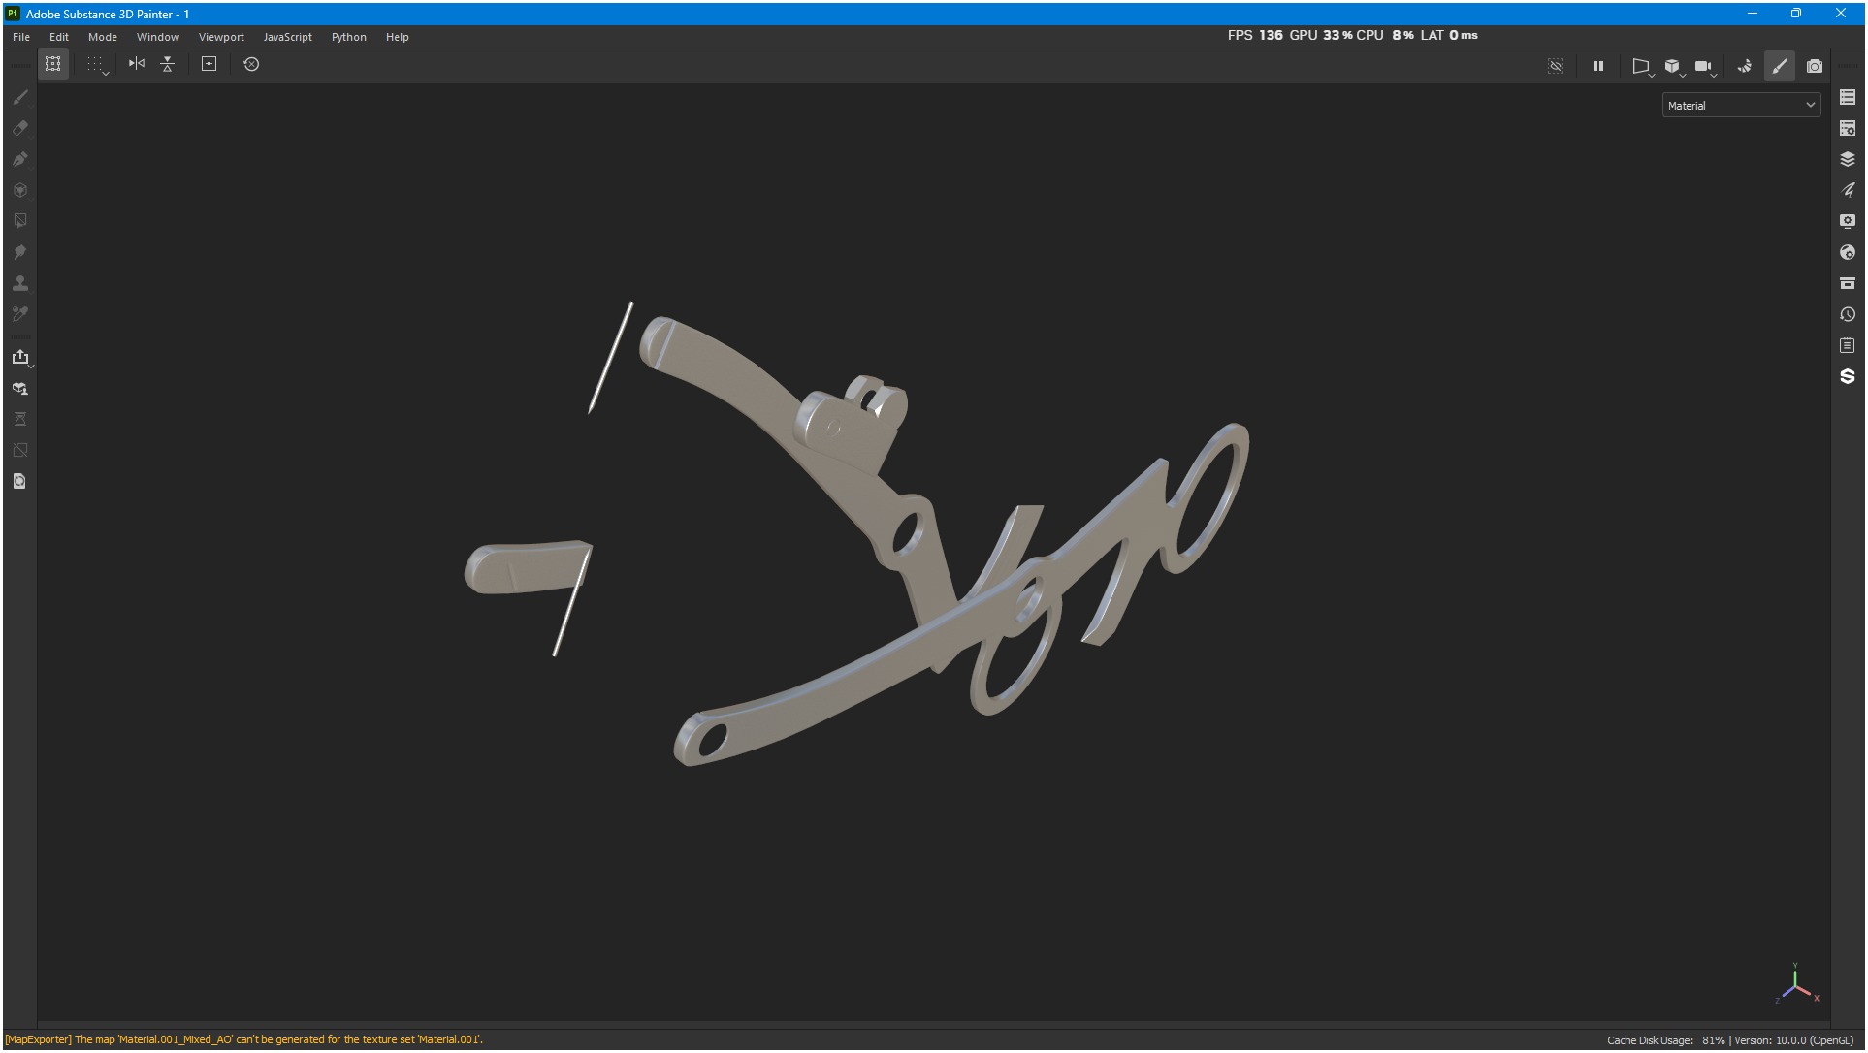Click the center viewport frame icon
The width and height of the screenshot is (1868, 1053).
pos(209,64)
